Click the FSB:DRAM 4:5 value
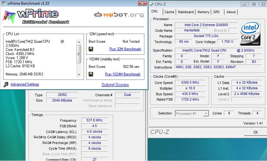This screenshot has height=161, width=267. click(95, 126)
